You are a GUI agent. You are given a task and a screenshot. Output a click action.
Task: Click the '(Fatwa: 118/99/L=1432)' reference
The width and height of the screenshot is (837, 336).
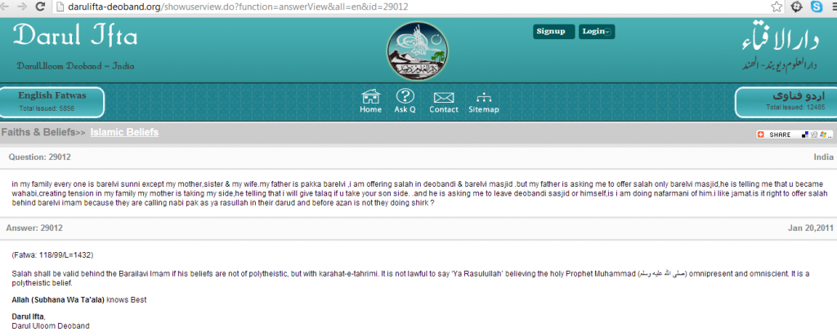52,255
